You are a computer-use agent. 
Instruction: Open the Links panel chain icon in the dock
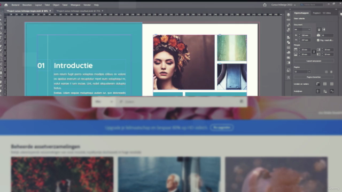(289, 20)
